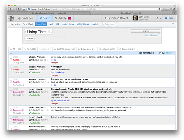Click the Task(0) label of item 38895

coord(16,82)
